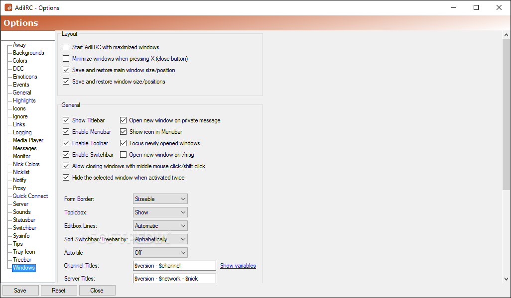Select Highlights in the options tree

pyautogui.click(x=24, y=100)
